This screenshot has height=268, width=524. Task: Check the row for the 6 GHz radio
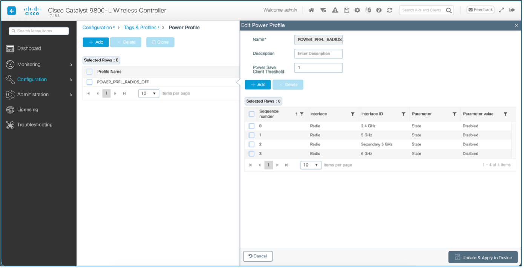251,154
